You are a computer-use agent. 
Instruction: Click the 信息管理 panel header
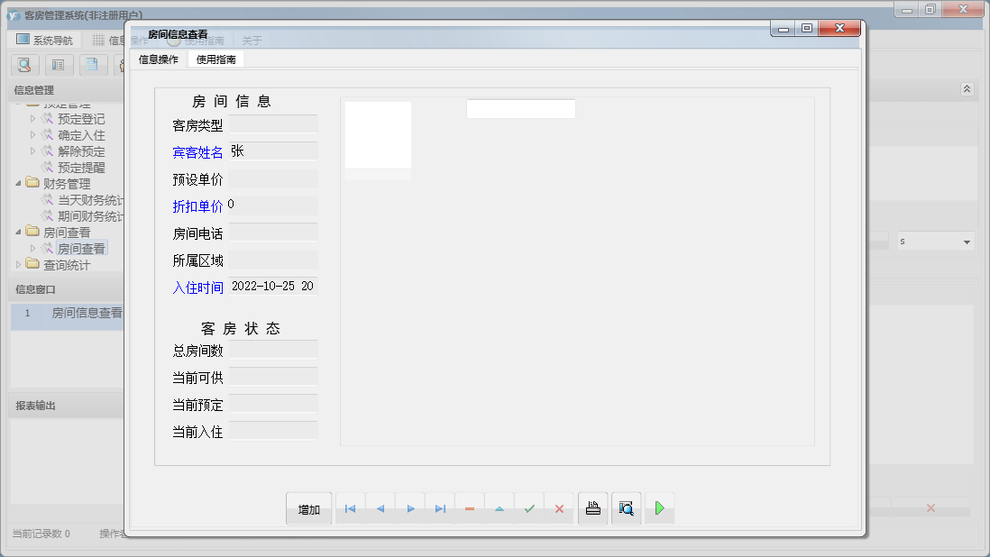pyautogui.click(x=67, y=90)
